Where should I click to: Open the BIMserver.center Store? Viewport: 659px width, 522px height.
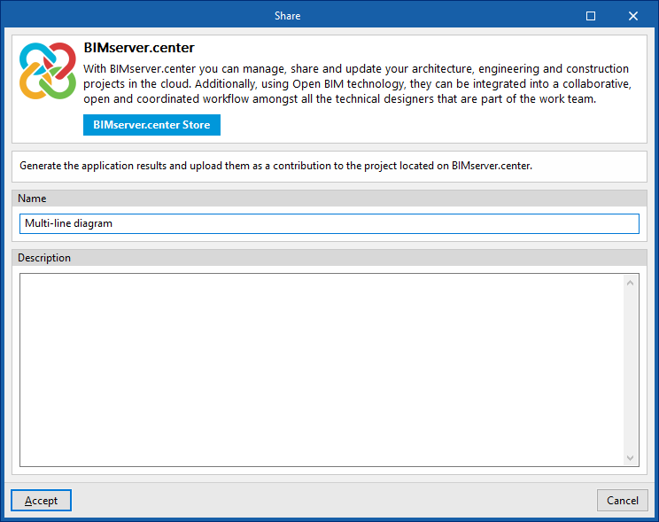[x=151, y=125]
